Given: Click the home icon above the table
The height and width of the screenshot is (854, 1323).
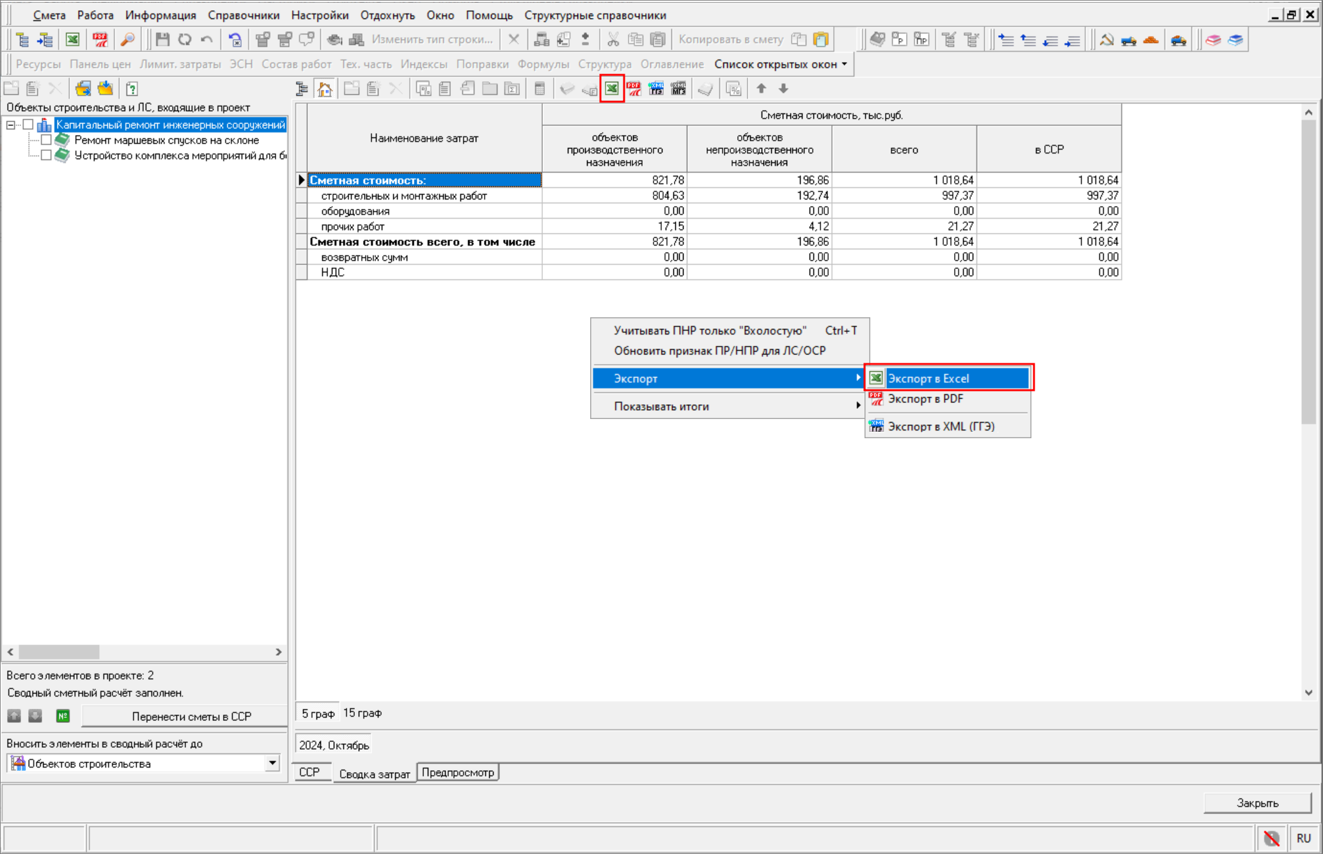Looking at the screenshot, I should pyautogui.click(x=325, y=89).
